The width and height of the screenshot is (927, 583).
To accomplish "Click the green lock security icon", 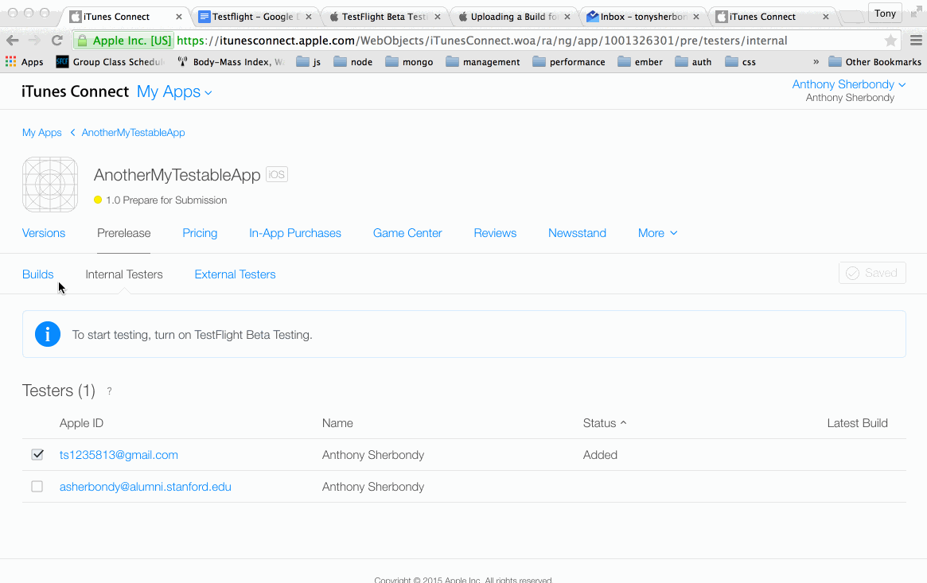I will coord(83,41).
